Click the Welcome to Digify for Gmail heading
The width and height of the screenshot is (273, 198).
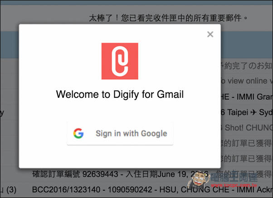click(120, 94)
